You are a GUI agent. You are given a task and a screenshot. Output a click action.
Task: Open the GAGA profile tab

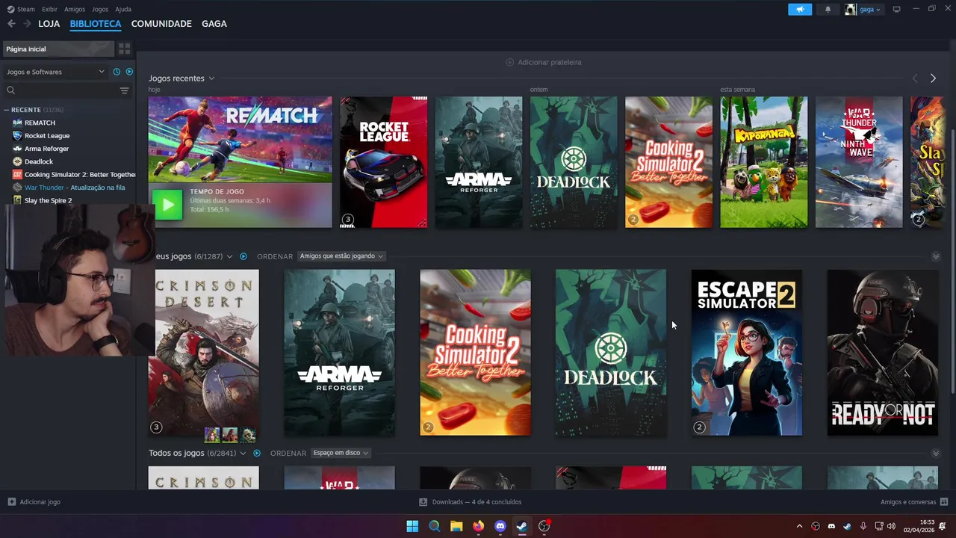click(x=214, y=24)
